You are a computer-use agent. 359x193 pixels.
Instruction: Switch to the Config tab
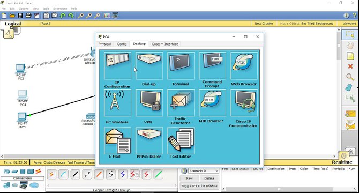click(122, 44)
